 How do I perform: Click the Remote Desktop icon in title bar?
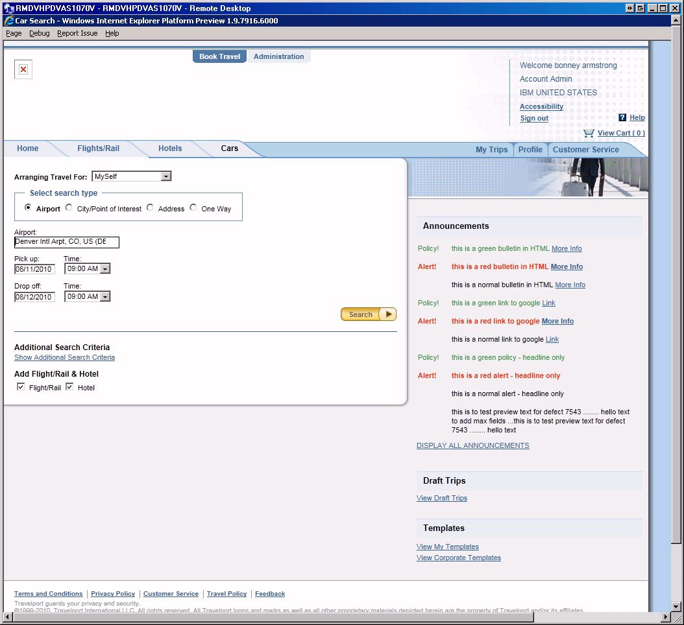click(9, 8)
